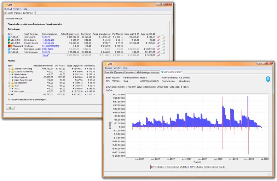This screenshot has width=277, height=181.
Task: Click document icon in Royaal rekening row
Action: (x=163, y=43)
